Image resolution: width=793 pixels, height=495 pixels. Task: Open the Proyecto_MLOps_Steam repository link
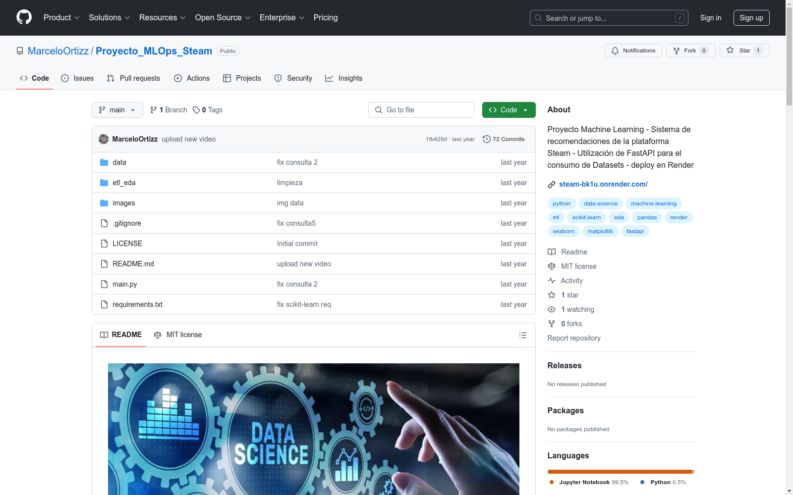tap(154, 51)
